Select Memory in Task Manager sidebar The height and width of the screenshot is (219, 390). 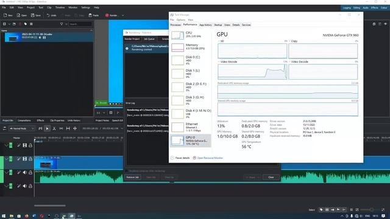[191, 47]
